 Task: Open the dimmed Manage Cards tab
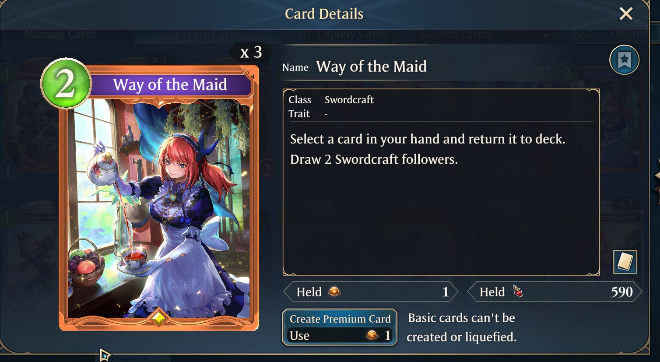[x=60, y=35]
